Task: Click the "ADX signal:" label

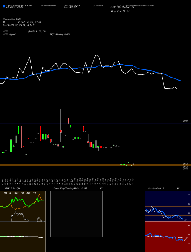Action: [x=9, y=34]
